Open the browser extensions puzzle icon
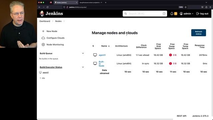The width and height of the screenshot is (213, 120). tap(206, 7)
